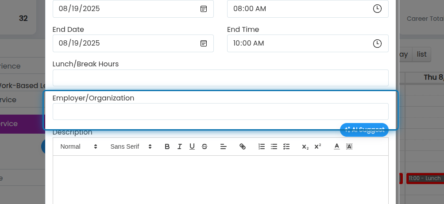Viewport: 444px width, 204px height.
Task: Click the AI Suggest button
Action: click(364, 130)
